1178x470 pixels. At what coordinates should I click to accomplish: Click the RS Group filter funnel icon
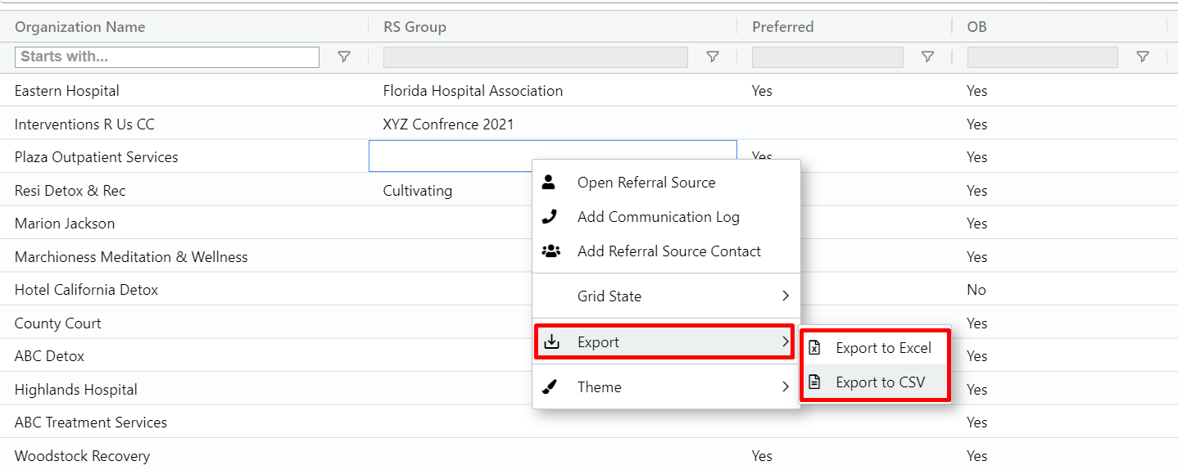click(713, 56)
